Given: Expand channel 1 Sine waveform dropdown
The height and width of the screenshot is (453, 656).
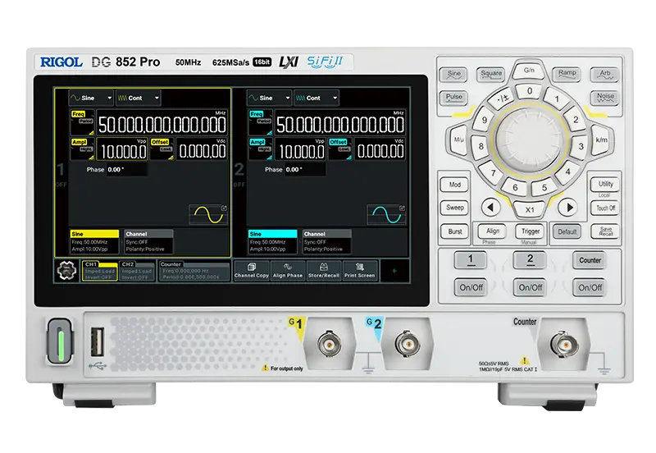Looking at the screenshot, I should coord(91,98).
